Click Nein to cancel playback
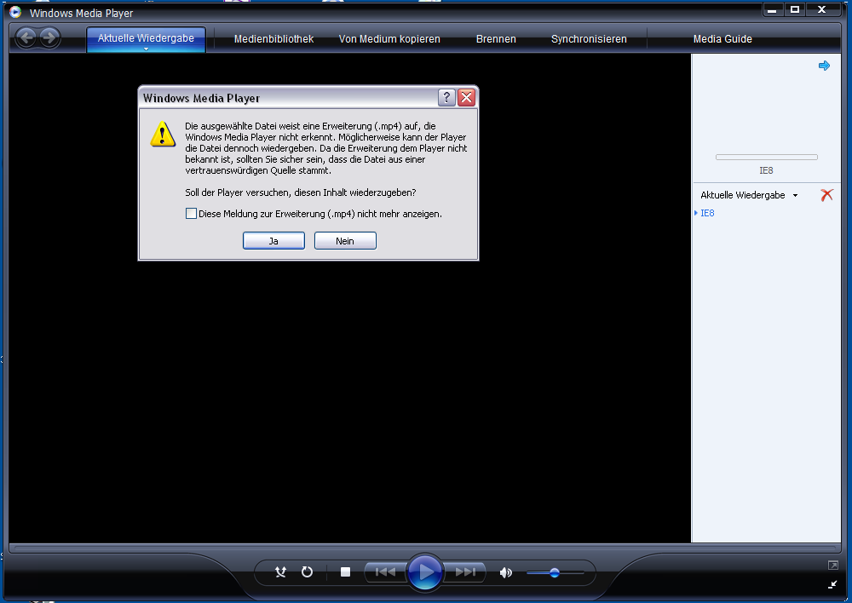Screen dimensions: 852x603 345,241
